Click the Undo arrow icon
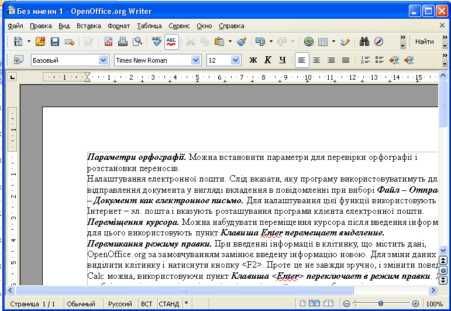This screenshot has height=311, width=451. click(x=260, y=42)
